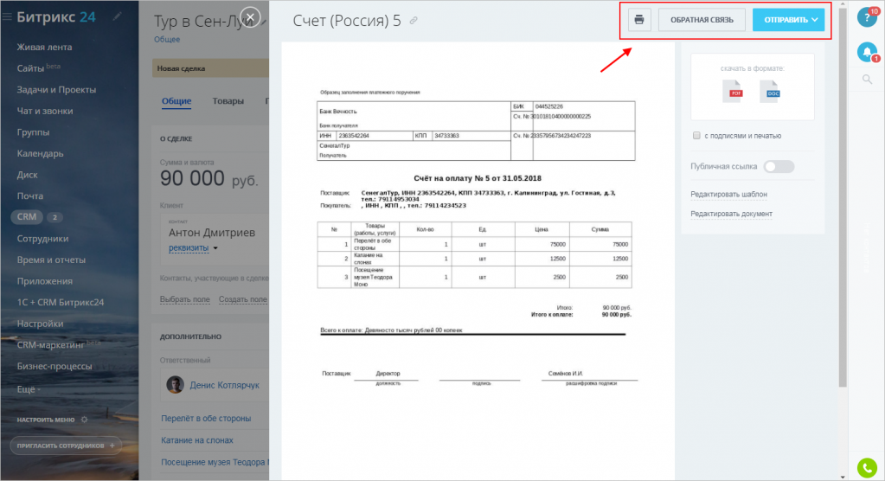
Task: Open 1С + CRM Битрикс24 in the sidebar
Action: coord(61,303)
